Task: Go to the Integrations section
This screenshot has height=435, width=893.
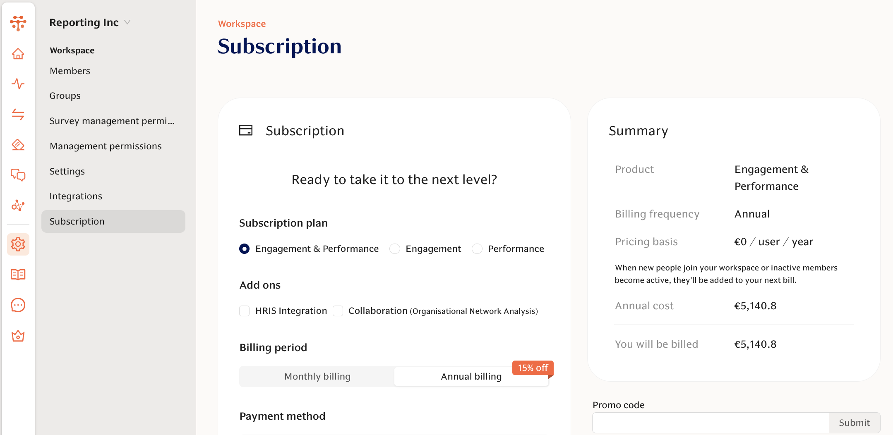Action: [76, 196]
